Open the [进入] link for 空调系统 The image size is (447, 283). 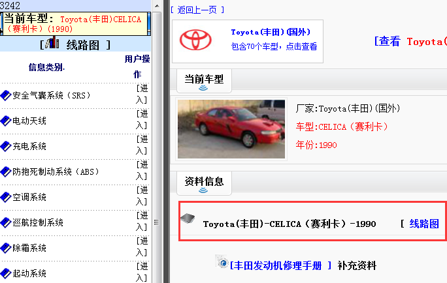coord(142,196)
